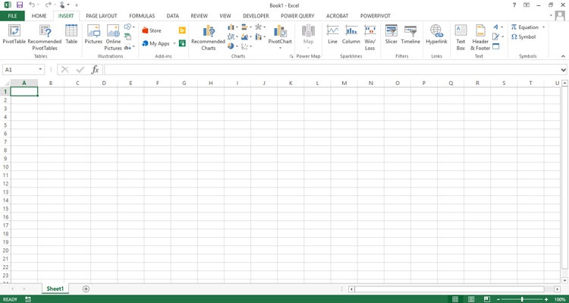The width and height of the screenshot is (569, 303).
Task: Insert a SmartArt graphic
Action: pos(127,36)
